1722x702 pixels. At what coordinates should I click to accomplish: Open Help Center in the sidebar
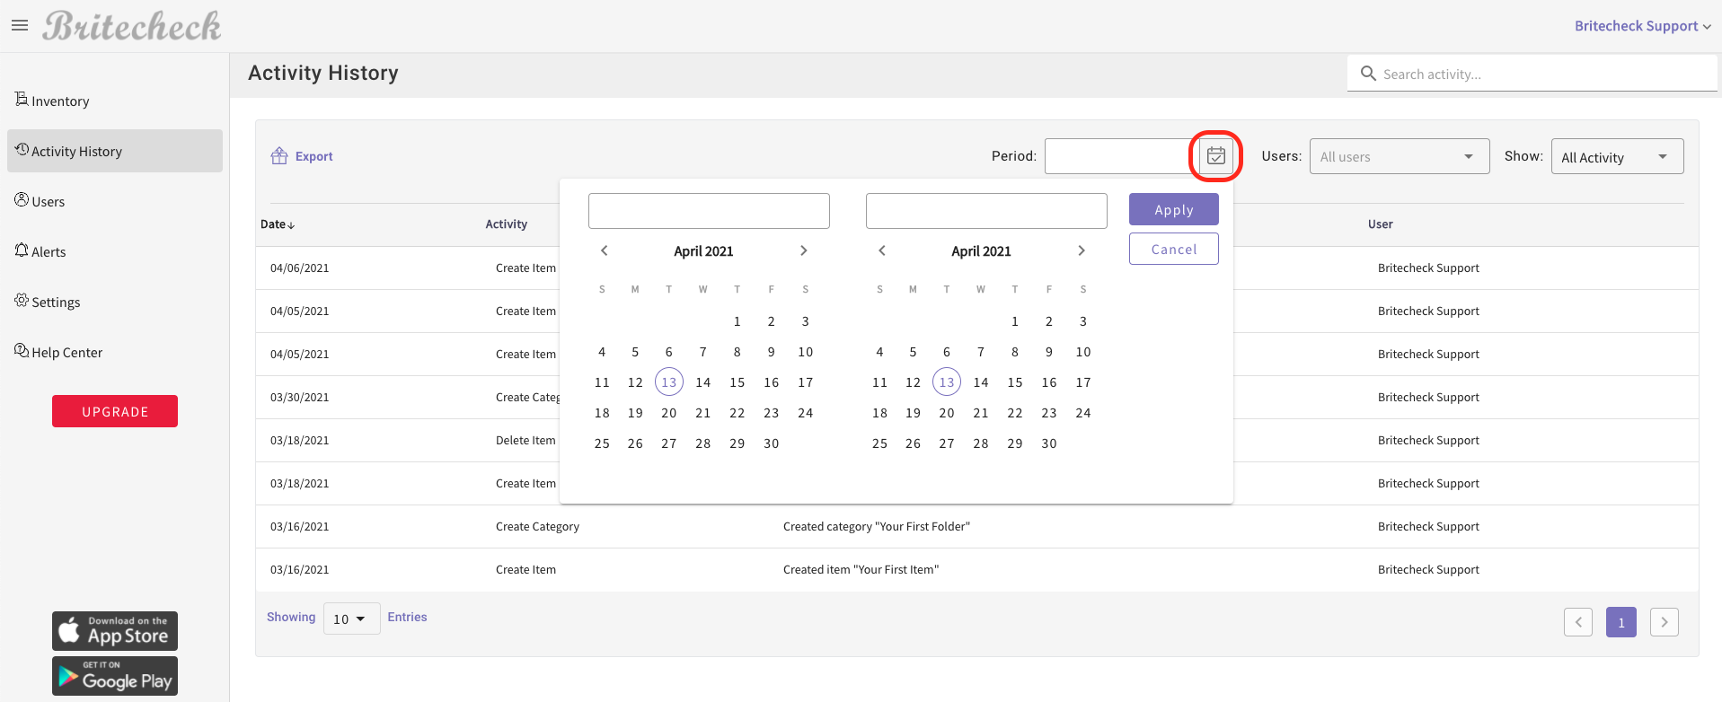tap(66, 352)
